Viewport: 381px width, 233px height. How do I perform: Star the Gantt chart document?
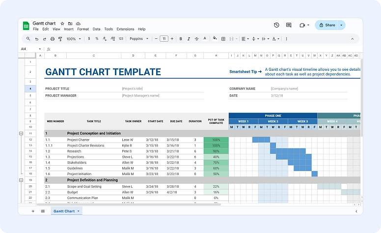coord(62,24)
